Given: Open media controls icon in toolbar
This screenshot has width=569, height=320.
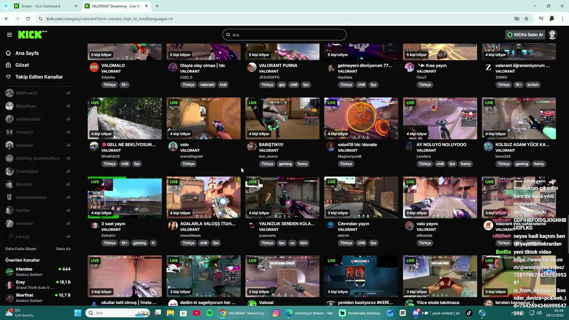Looking at the screenshot, I should coord(541,19).
